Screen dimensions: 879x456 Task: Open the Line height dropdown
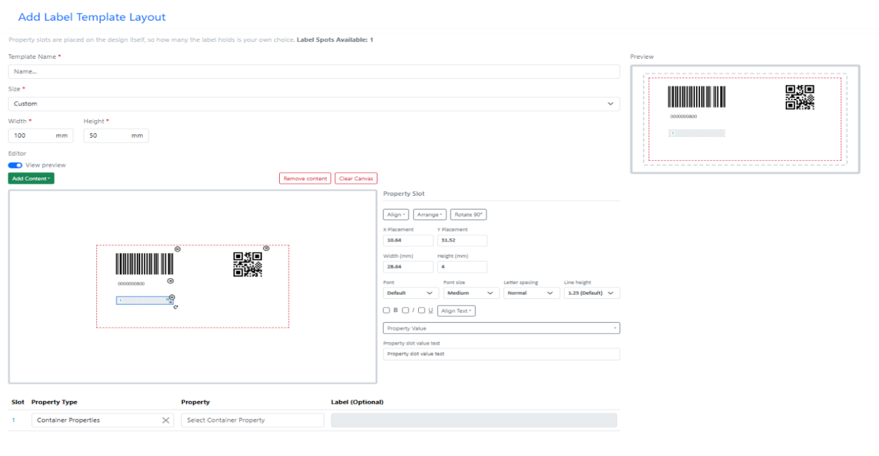591,293
